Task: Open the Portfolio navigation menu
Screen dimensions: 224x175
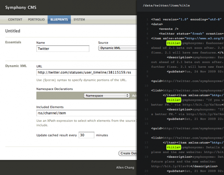Action: click(36, 19)
